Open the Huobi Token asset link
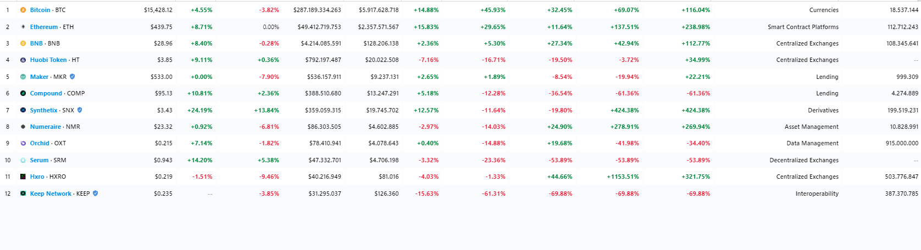Screen dimensions: 921x250 click(x=48, y=60)
